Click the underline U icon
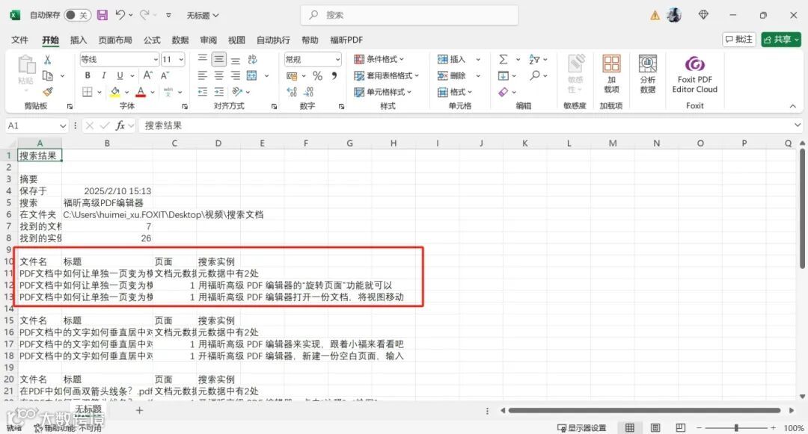This screenshot has height=434, width=808. tap(120, 75)
